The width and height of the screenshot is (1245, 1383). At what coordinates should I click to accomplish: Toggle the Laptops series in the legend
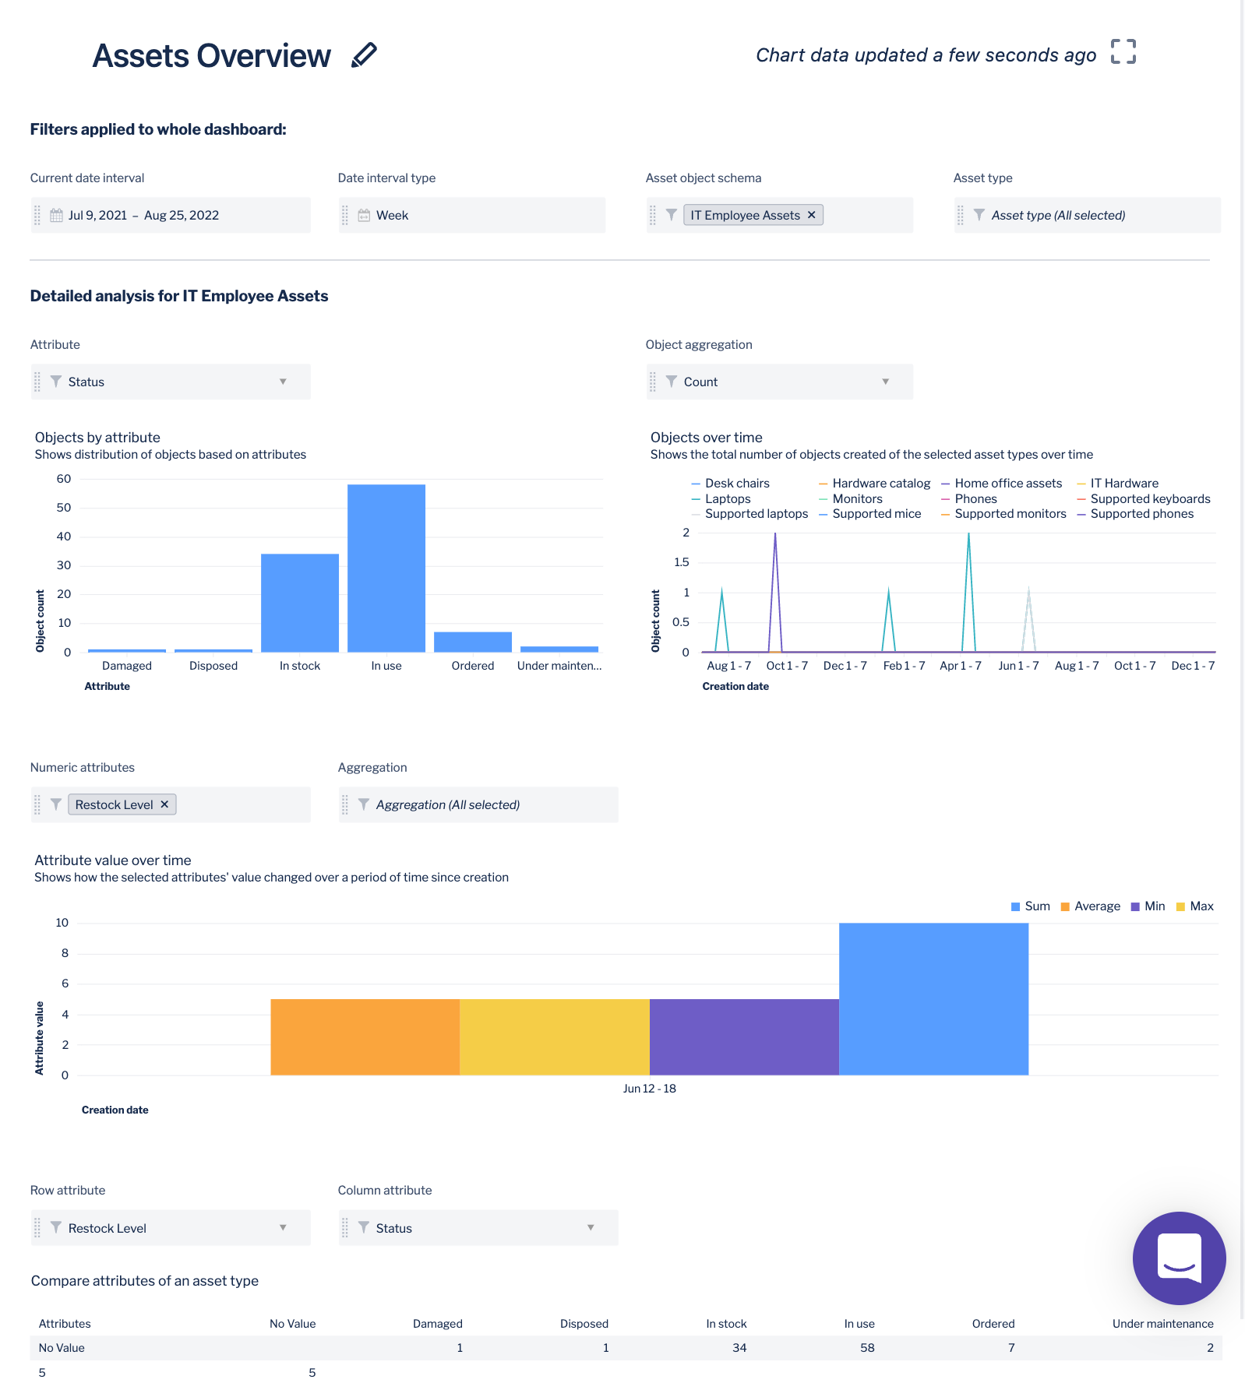[x=727, y=499]
